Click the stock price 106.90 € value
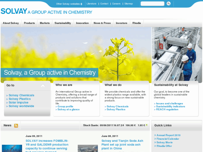 coord(130,125)
